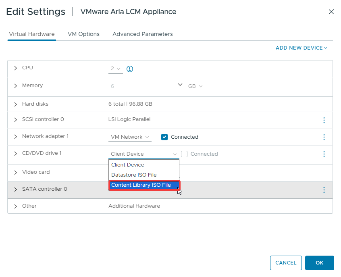Check CD/DVD drive 1 Connected checkbox
Viewport: 341px width, 277px height.
click(x=184, y=154)
